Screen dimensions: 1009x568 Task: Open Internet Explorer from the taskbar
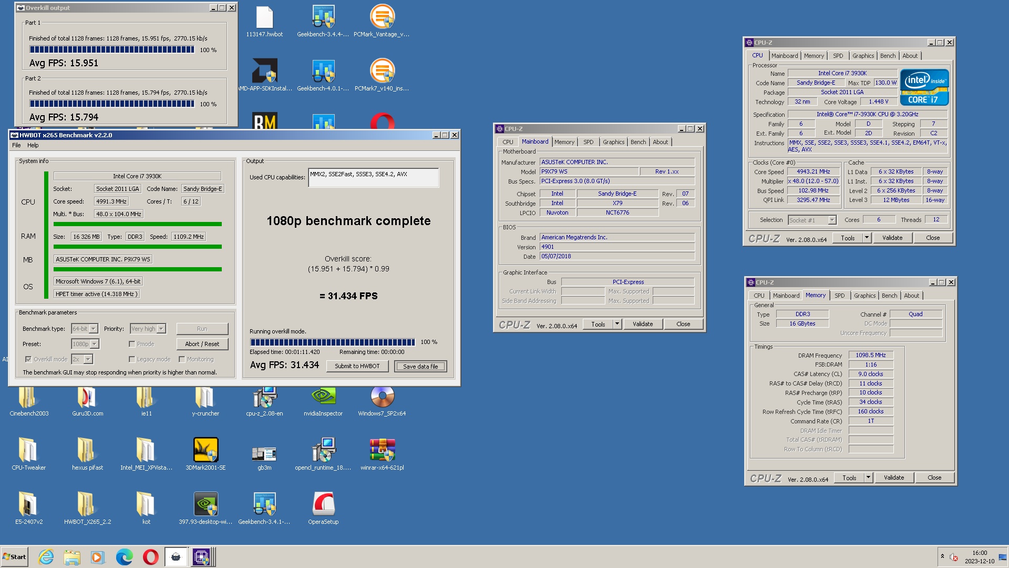tap(46, 557)
